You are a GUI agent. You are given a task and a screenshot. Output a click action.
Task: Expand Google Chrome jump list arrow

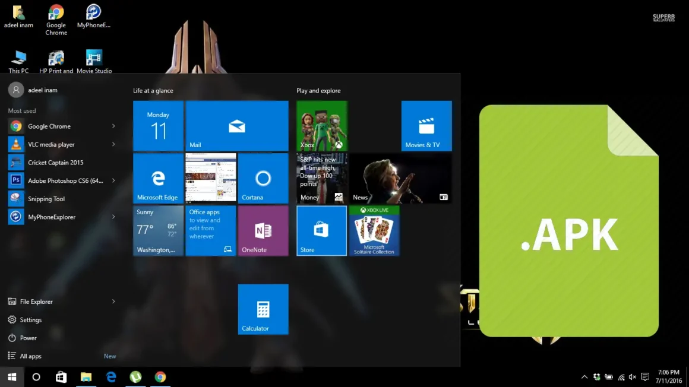pos(113,126)
